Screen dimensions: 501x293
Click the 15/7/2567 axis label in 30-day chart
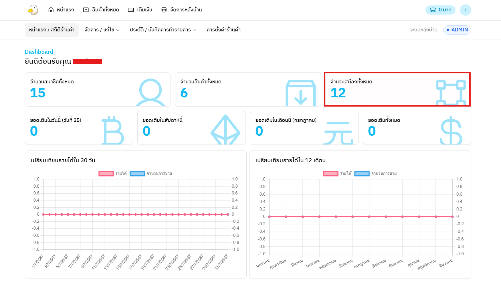click(123, 262)
